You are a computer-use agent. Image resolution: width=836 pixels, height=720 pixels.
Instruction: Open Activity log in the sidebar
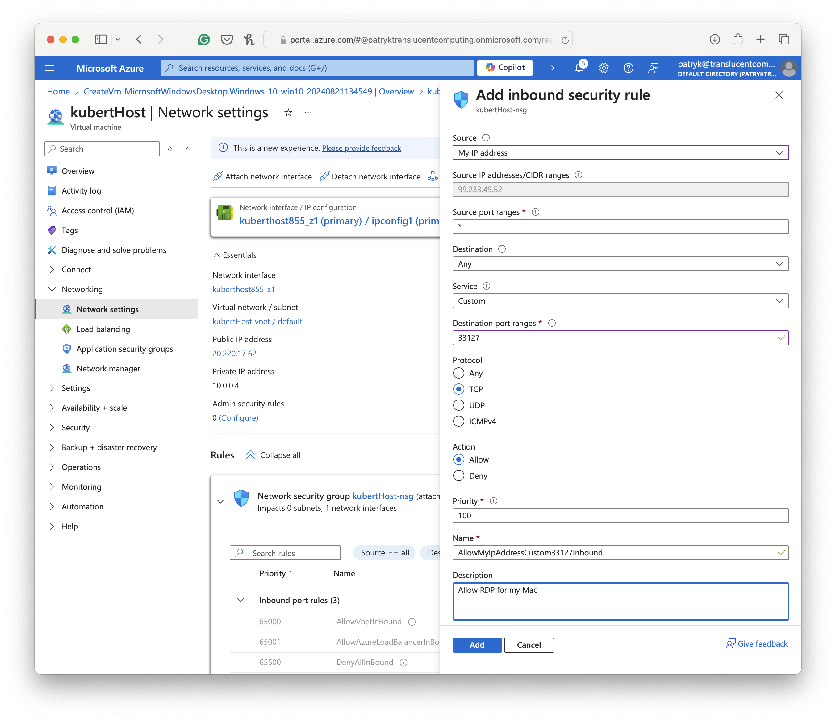point(81,191)
